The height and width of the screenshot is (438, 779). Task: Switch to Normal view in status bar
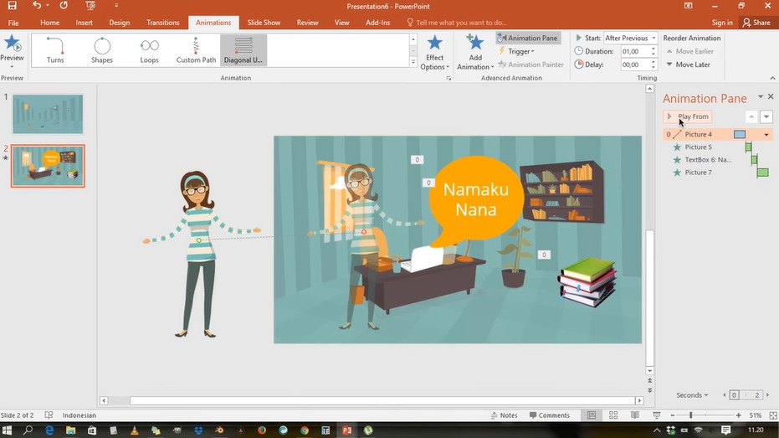pos(592,415)
